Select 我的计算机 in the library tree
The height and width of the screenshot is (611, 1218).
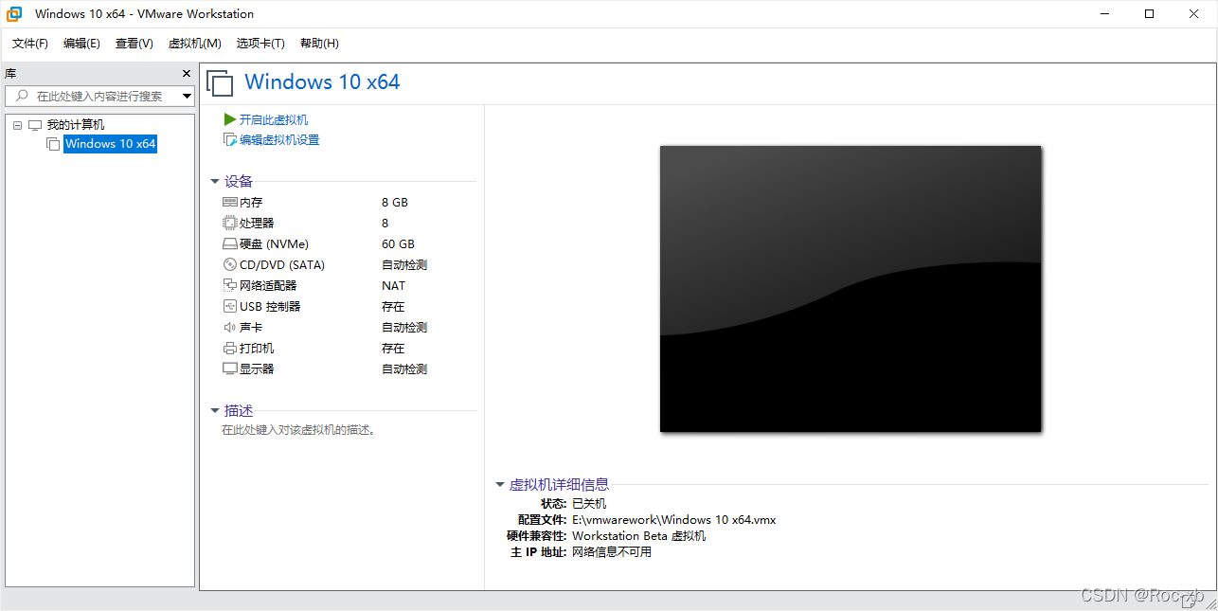pyautogui.click(x=76, y=125)
